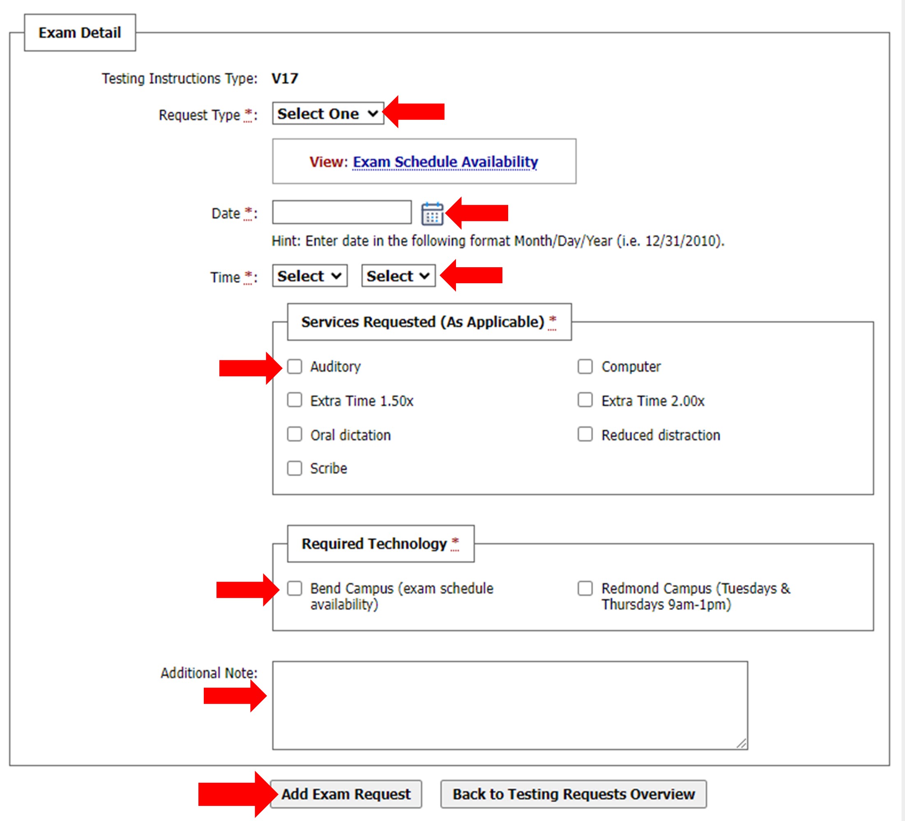Tick the Oral dictation checkbox
Screen dimensions: 905x821
[x=295, y=434]
